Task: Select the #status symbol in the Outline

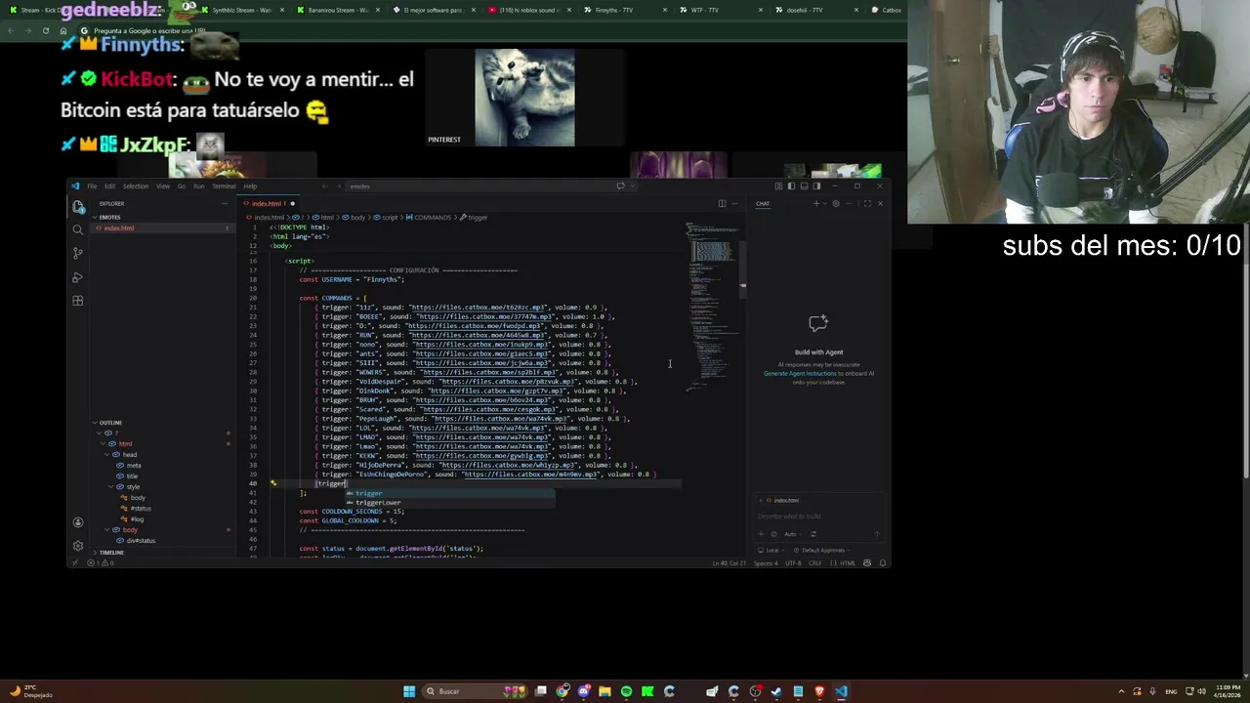Action: [142, 509]
